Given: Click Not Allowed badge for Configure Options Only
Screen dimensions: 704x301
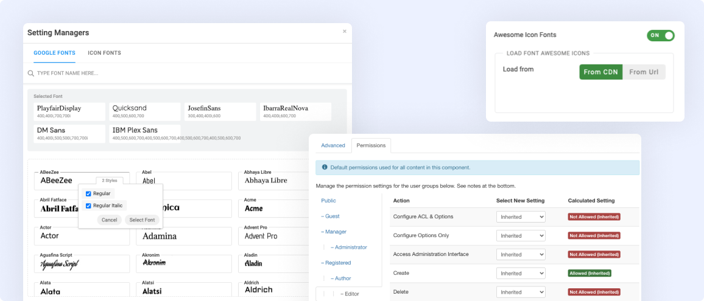Looking at the screenshot, I should point(594,235).
